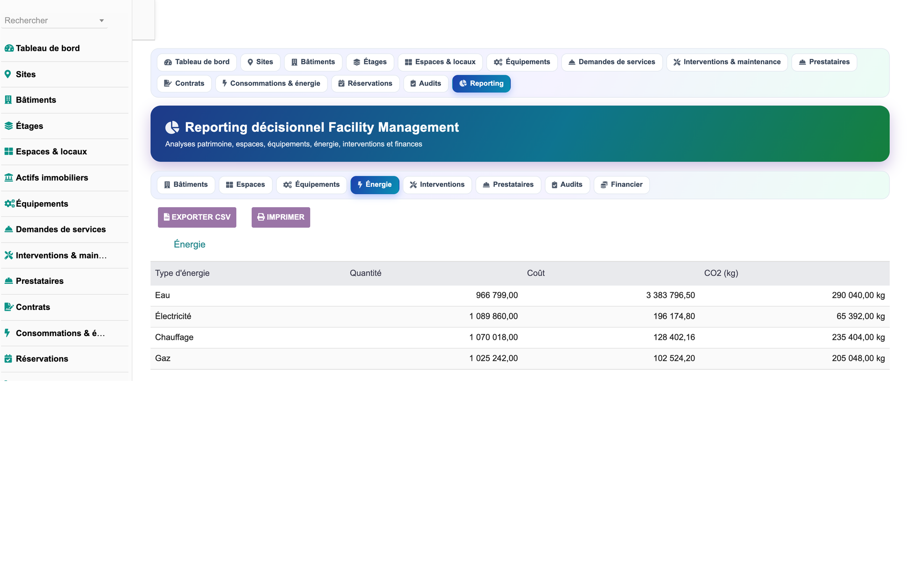Click the Tableau de bord gauge icon in sidebar
Image resolution: width=909 pixels, height=562 pixels.
(x=9, y=48)
